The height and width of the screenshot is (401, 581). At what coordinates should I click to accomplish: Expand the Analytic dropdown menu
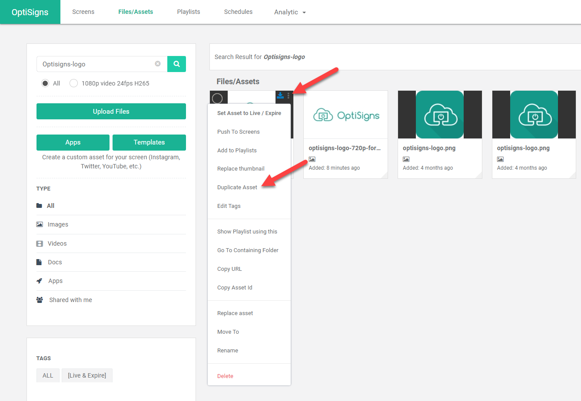point(290,12)
